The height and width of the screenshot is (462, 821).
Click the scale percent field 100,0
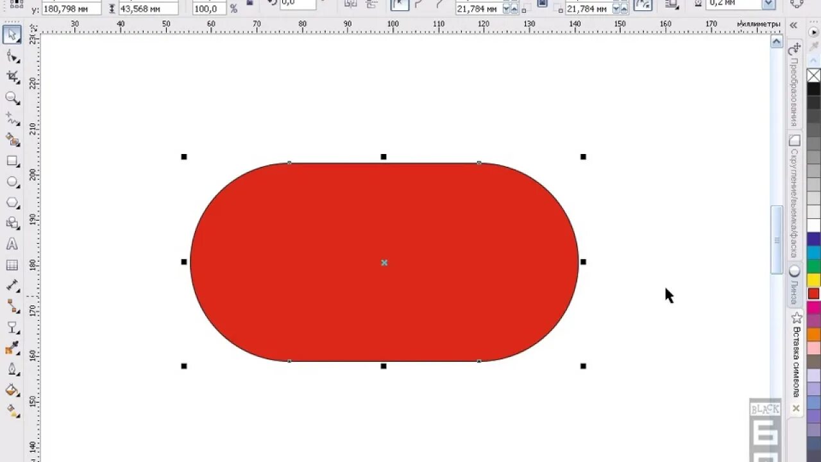210,8
